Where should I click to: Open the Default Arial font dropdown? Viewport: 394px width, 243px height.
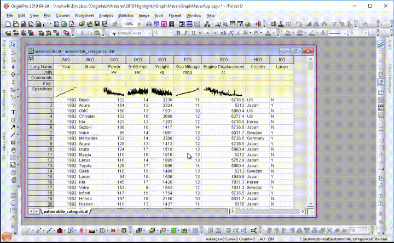(150, 33)
